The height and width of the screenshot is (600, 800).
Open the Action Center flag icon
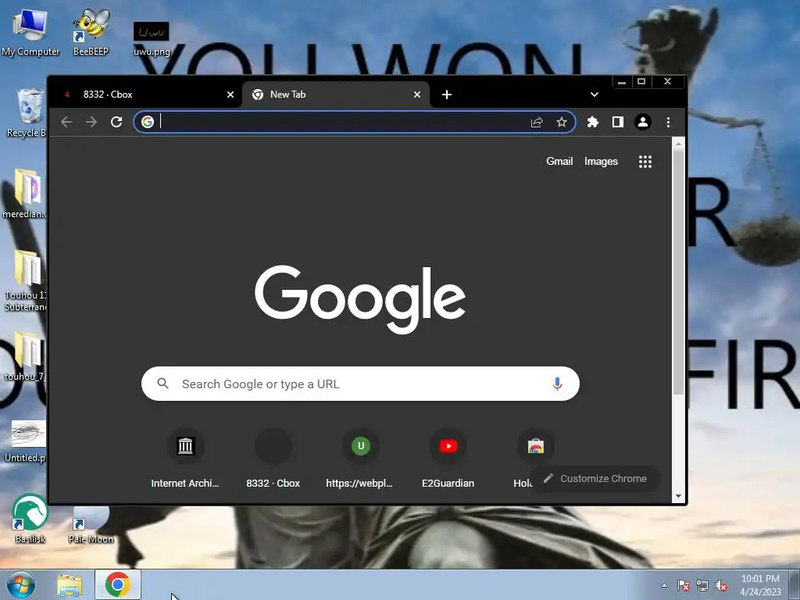point(684,585)
